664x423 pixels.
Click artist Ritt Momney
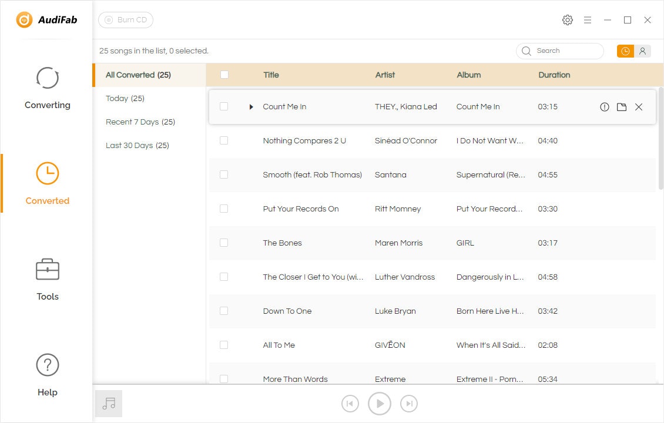[x=398, y=209]
